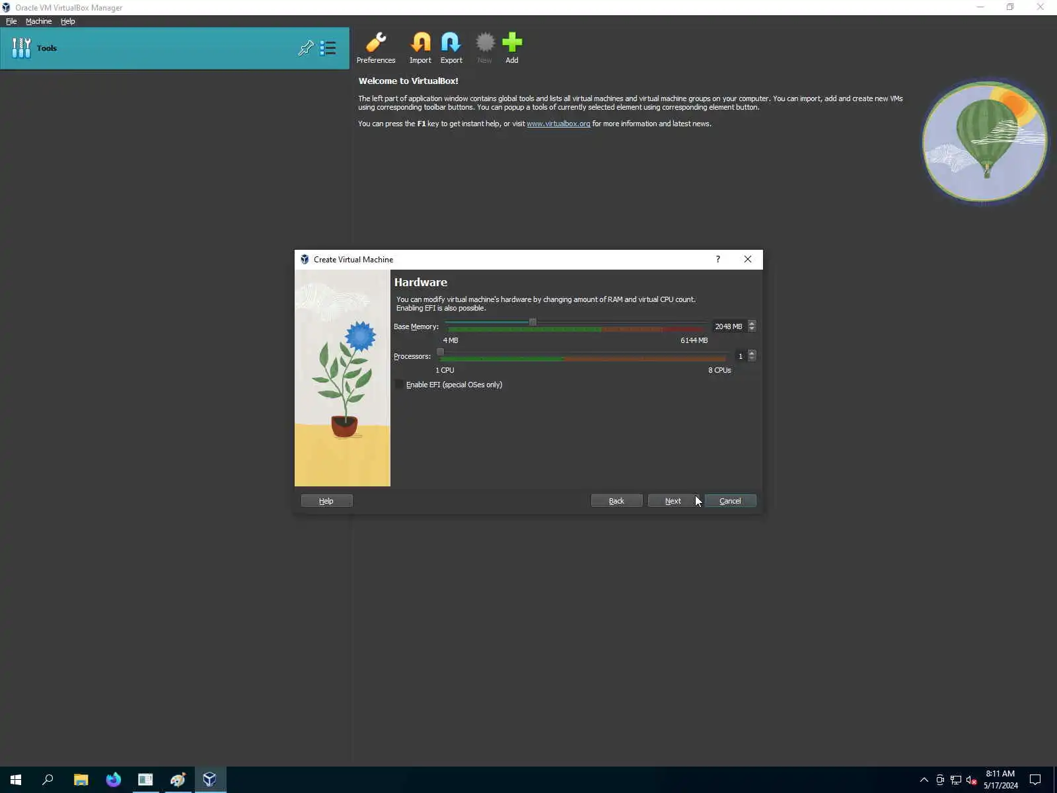The height and width of the screenshot is (793, 1057).
Task: Click the pin icon in Tools header
Action: point(306,48)
